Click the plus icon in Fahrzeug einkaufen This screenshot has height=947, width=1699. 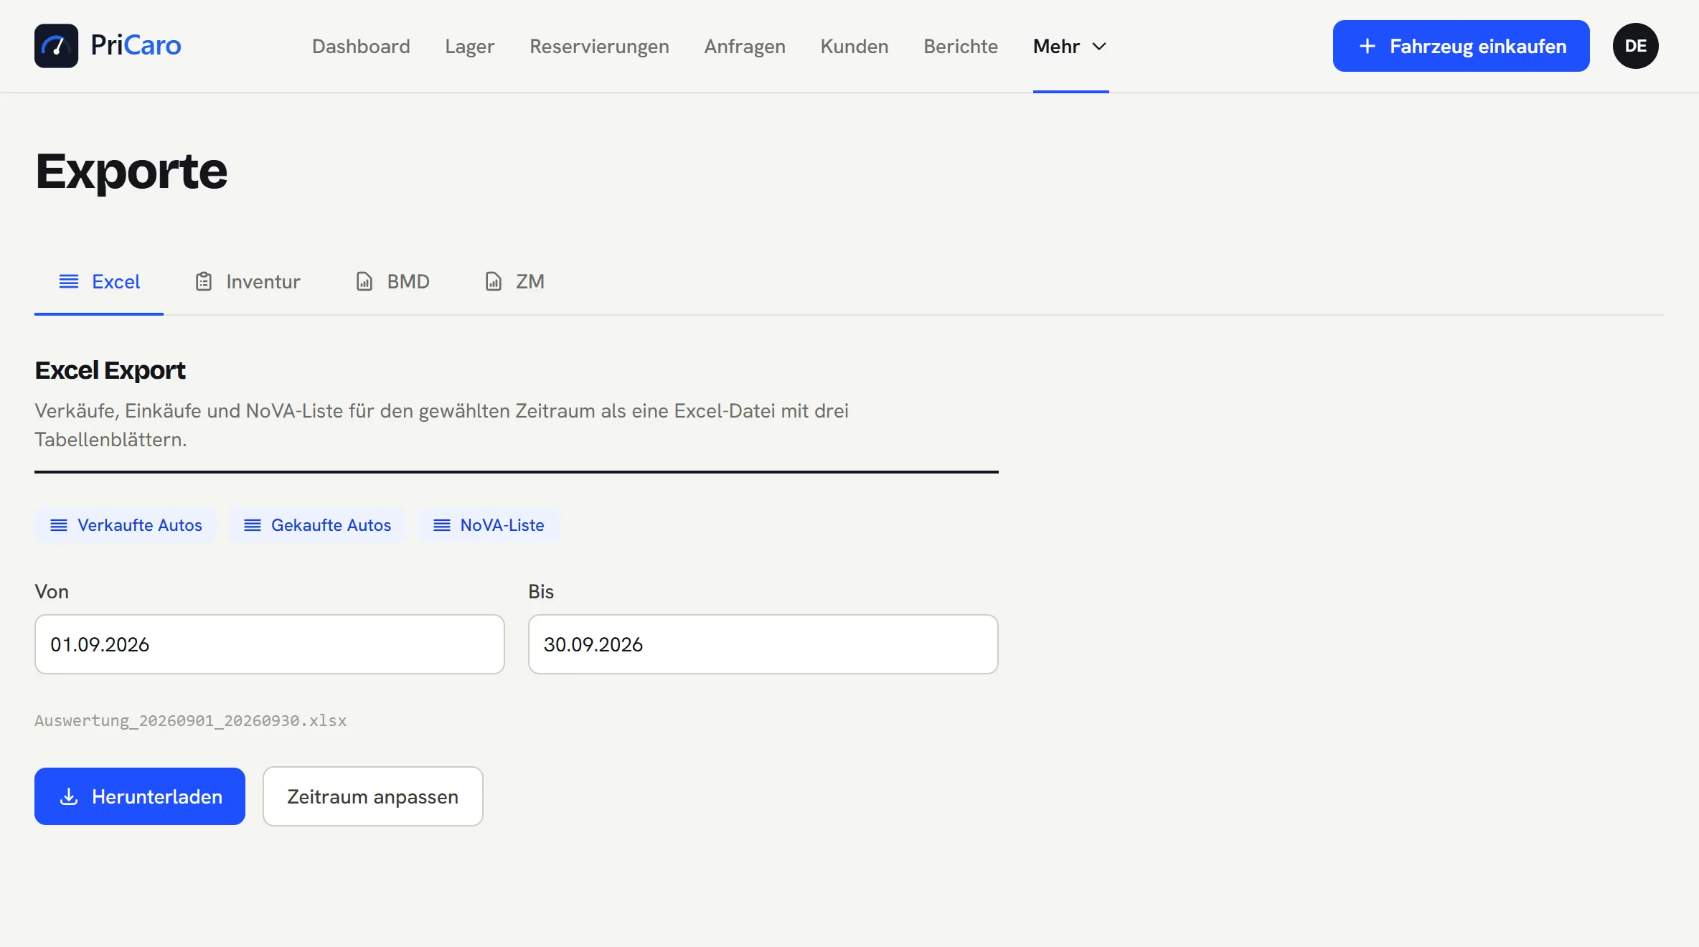1368,46
